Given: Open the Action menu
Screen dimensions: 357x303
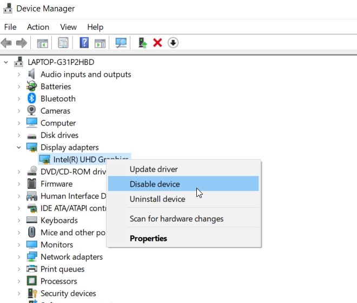Looking at the screenshot, I should 38,27.
